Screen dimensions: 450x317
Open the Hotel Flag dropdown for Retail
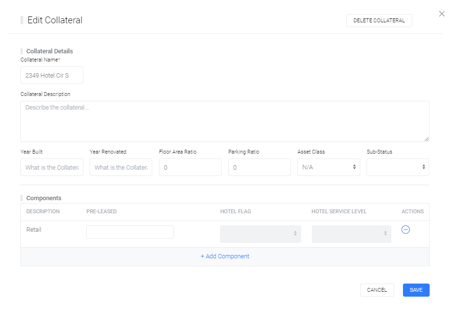coord(260,234)
